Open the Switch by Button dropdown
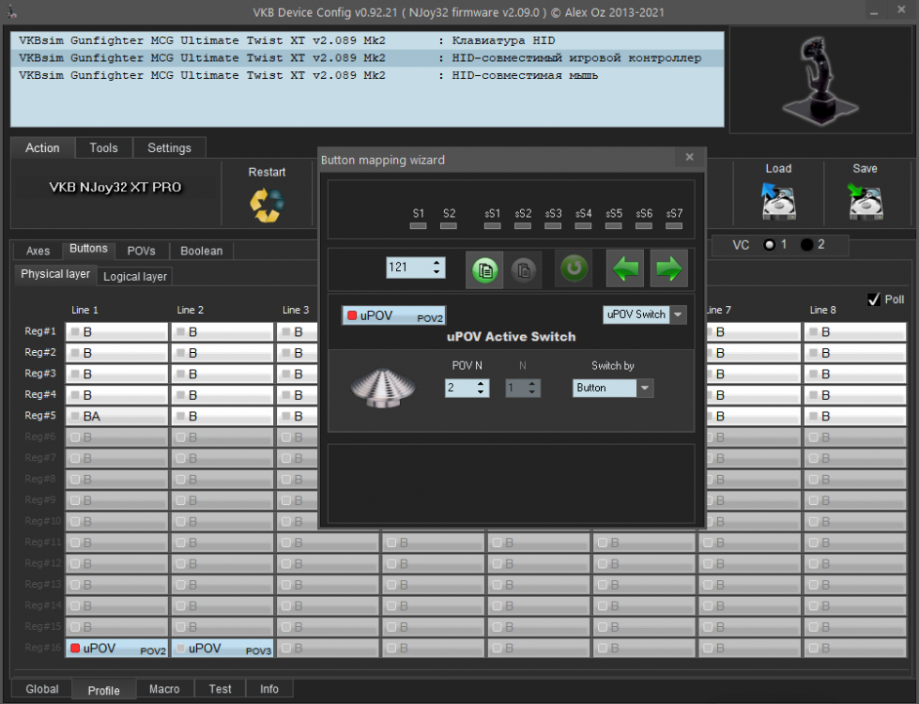This screenshot has height=704, width=919. pyautogui.click(x=645, y=388)
